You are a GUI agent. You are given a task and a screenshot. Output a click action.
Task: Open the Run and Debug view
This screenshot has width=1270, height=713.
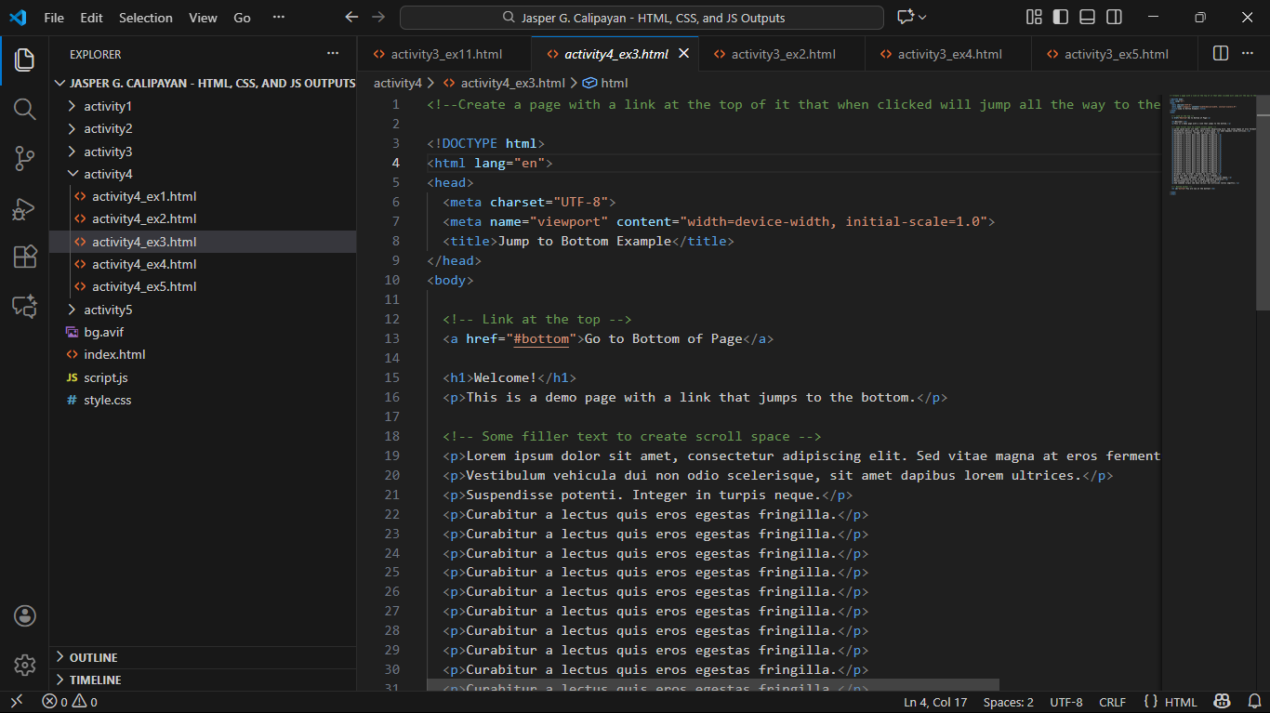click(x=25, y=208)
